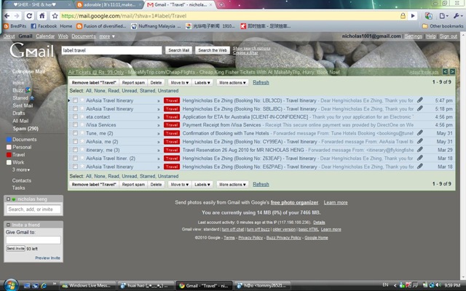Image resolution: width=466 pixels, height=291 pixels.
Task: Reload the page with Chrome's refresh icon
Action: (29, 16)
